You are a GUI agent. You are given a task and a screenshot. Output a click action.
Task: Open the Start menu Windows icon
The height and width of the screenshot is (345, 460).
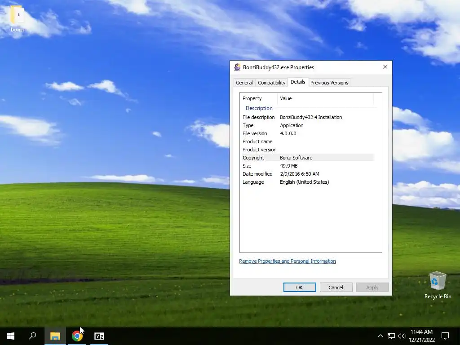click(x=11, y=336)
